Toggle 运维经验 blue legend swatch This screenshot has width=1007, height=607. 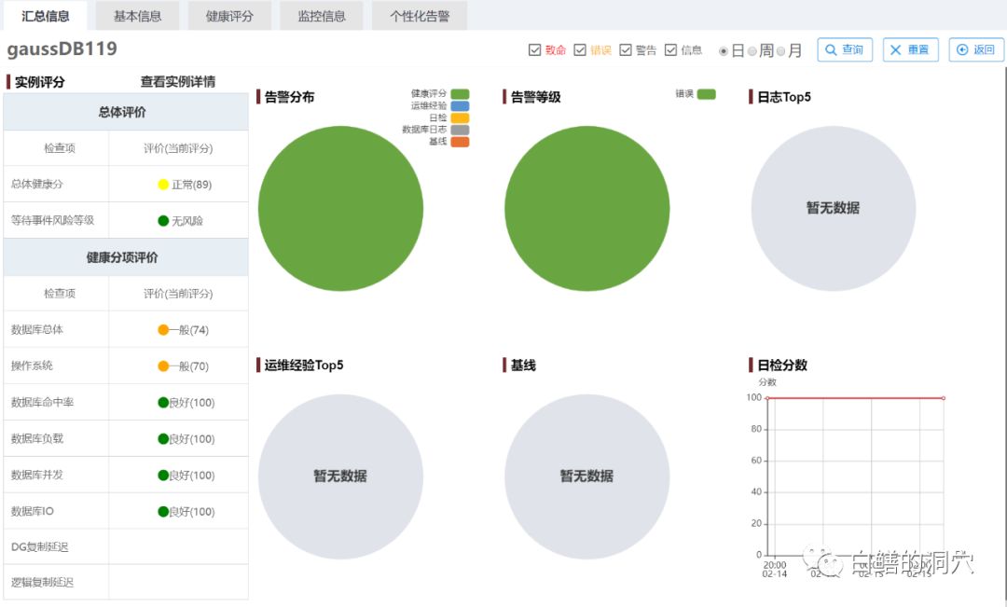(x=460, y=106)
